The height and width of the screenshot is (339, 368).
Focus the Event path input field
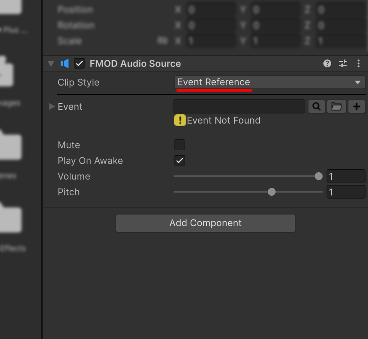[x=239, y=106]
